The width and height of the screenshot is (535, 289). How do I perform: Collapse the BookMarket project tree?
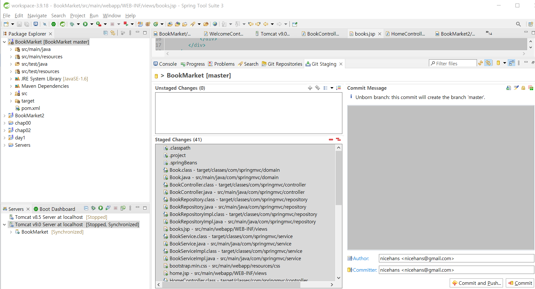[4, 42]
